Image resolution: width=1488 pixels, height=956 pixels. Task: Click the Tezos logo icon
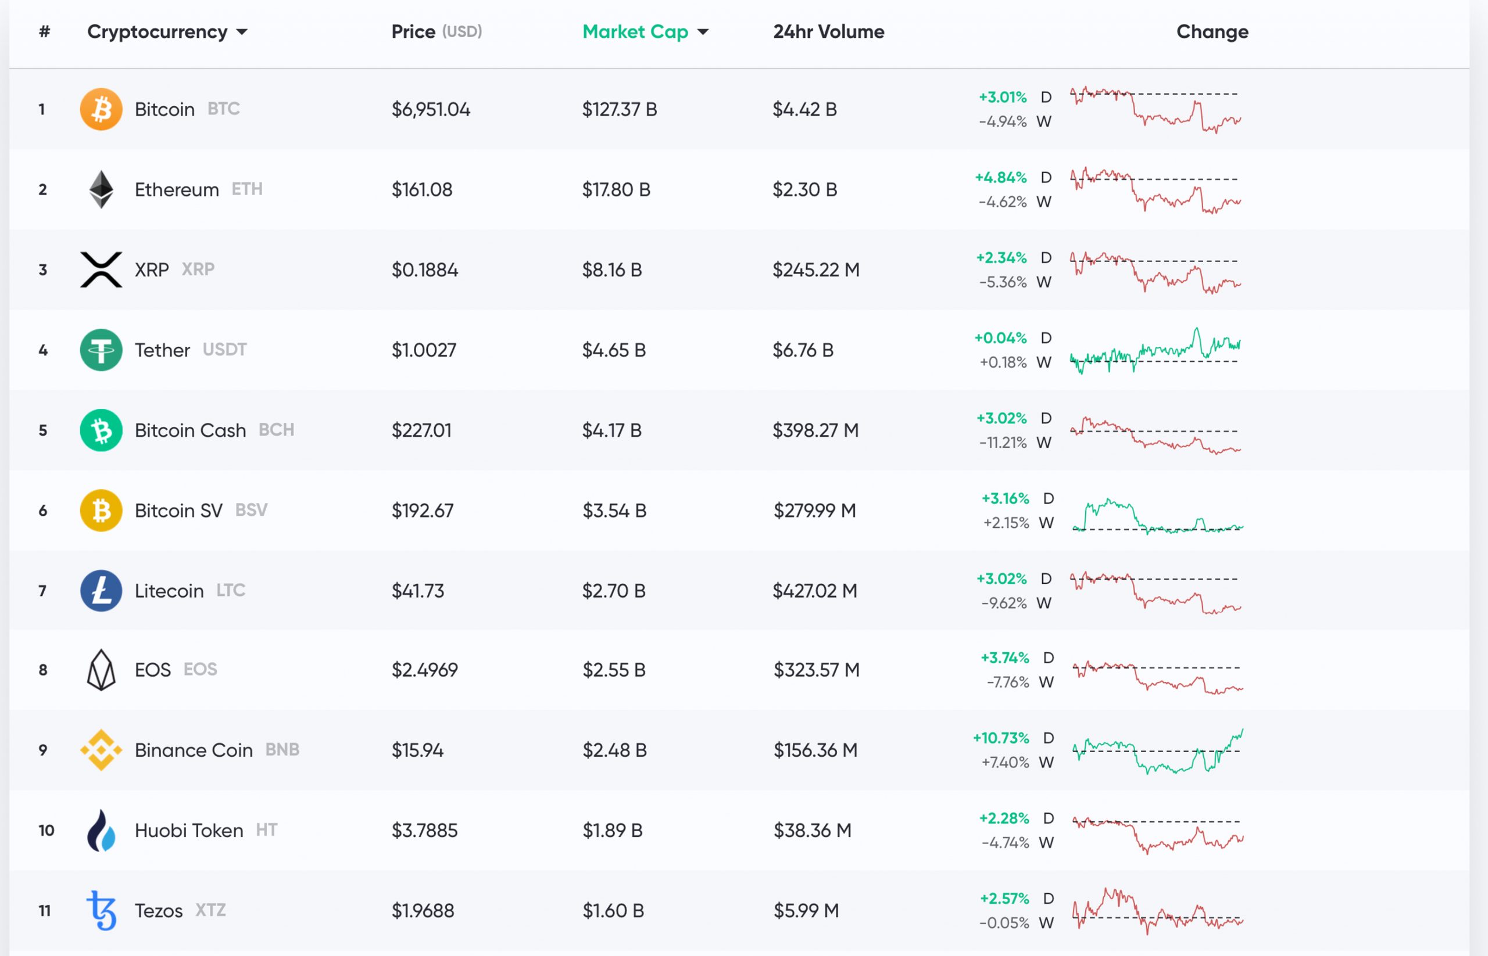tap(101, 911)
